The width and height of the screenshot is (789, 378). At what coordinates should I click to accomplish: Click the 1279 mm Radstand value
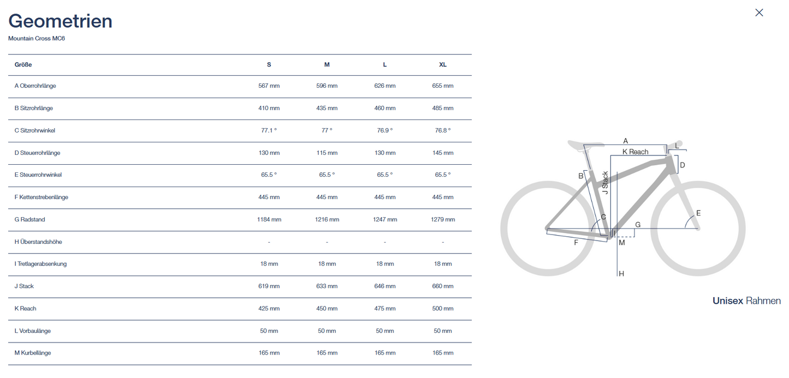point(443,219)
